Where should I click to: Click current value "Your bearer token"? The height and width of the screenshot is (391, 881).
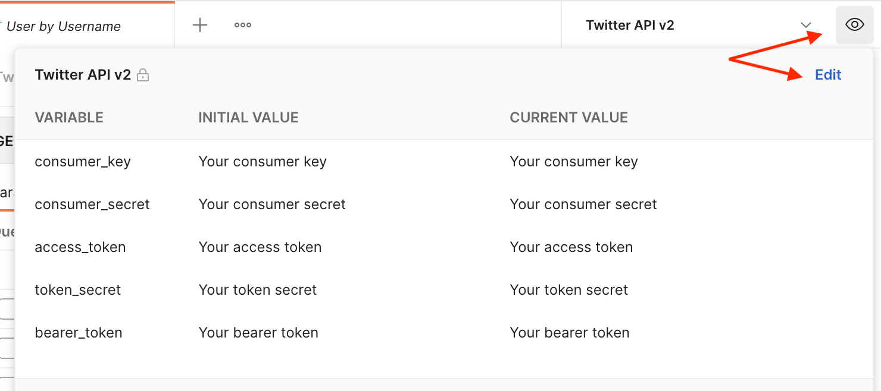click(570, 333)
